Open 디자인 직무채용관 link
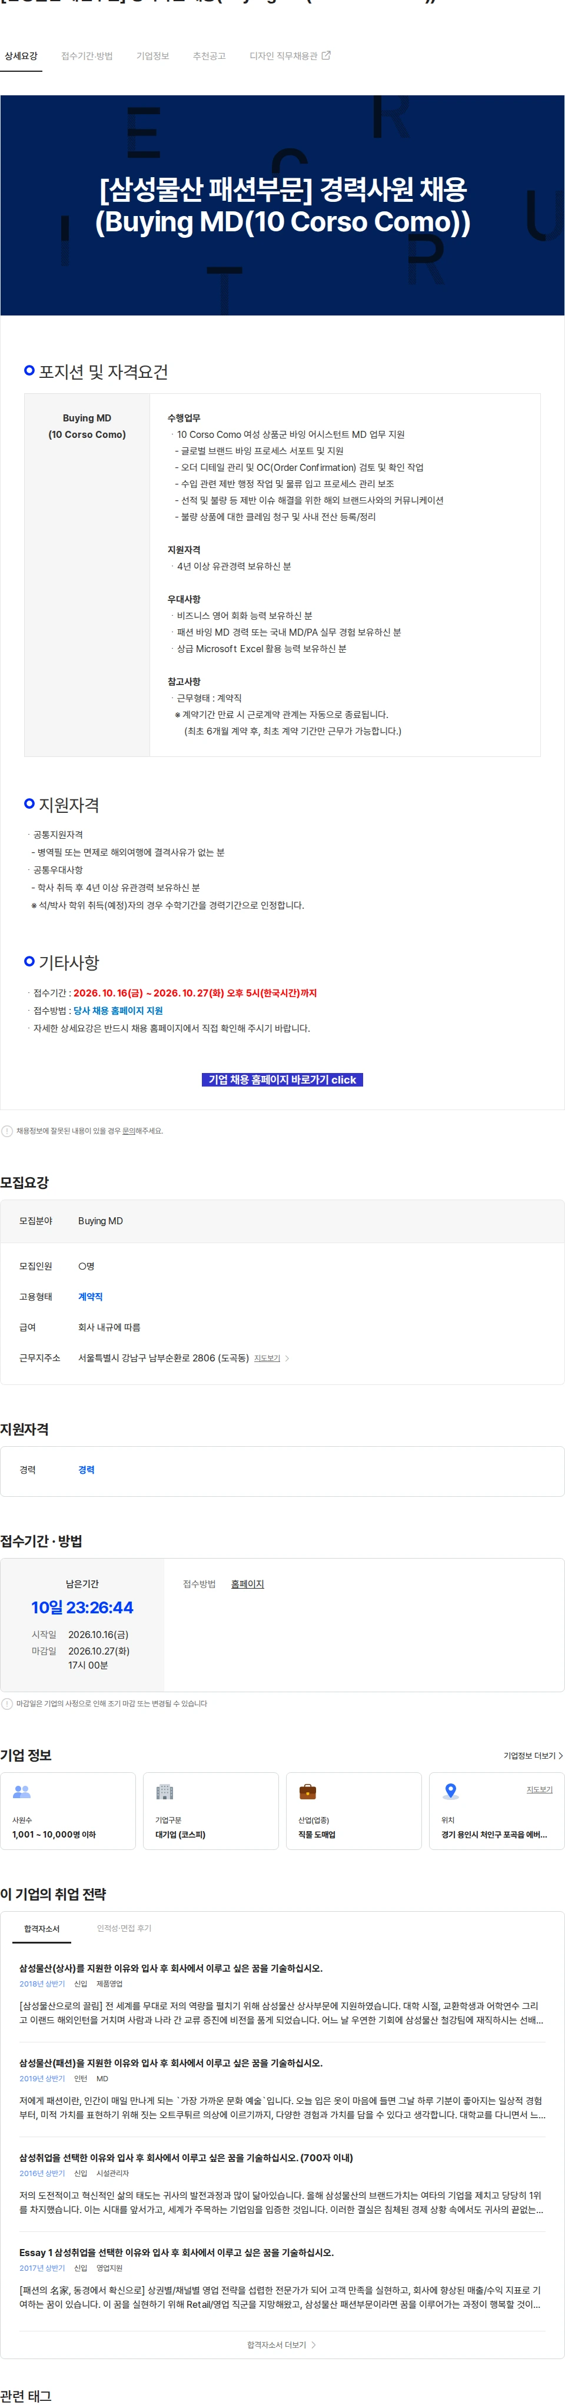Image resolution: width=565 pixels, height=2405 pixels. pos(283,56)
